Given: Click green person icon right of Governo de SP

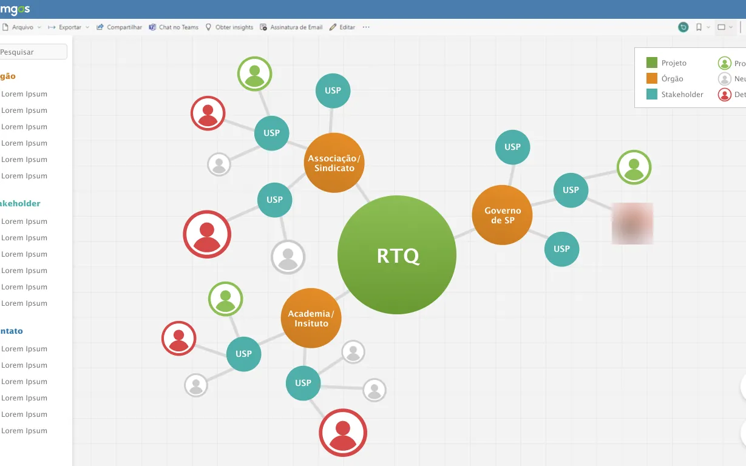Looking at the screenshot, I should 634,167.
